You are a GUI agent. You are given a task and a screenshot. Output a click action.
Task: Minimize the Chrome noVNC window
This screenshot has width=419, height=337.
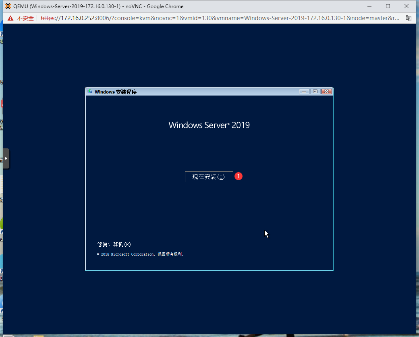(x=369, y=6)
